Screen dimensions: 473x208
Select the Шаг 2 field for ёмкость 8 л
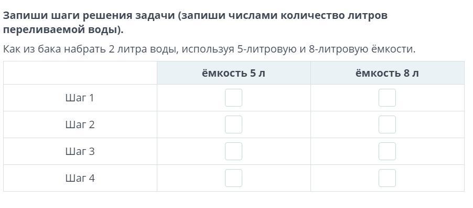click(388, 124)
